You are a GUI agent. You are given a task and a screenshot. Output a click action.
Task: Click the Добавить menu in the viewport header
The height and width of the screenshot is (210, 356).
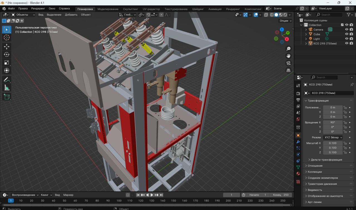71,15
